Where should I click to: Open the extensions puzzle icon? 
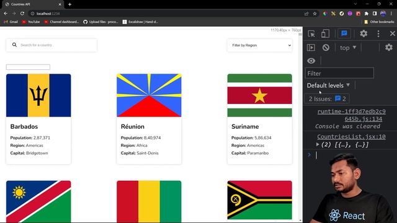(367, 14)
